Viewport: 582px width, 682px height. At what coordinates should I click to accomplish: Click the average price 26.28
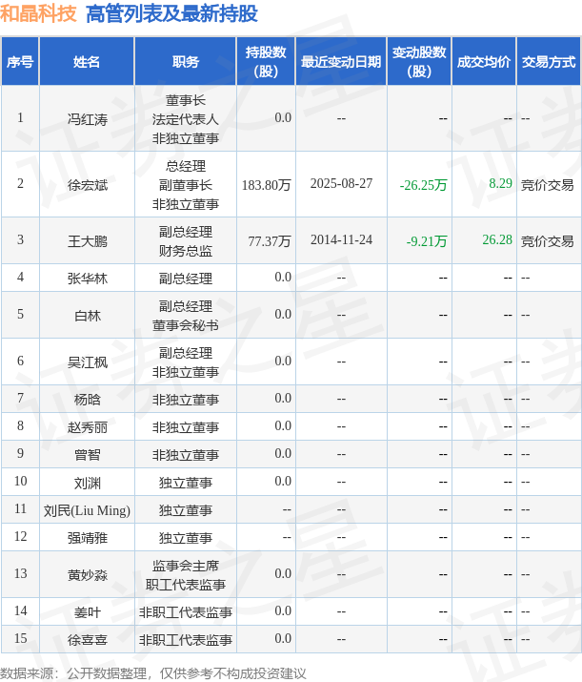pyautogui.click(x=497, y=239)
